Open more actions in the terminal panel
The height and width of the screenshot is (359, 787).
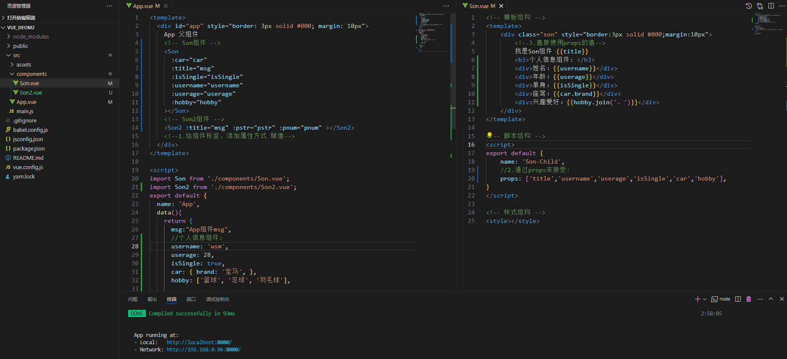point(760,299)
